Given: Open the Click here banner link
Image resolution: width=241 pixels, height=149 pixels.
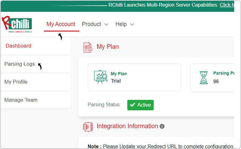Looking at the screenshot, I should [227, 5].
